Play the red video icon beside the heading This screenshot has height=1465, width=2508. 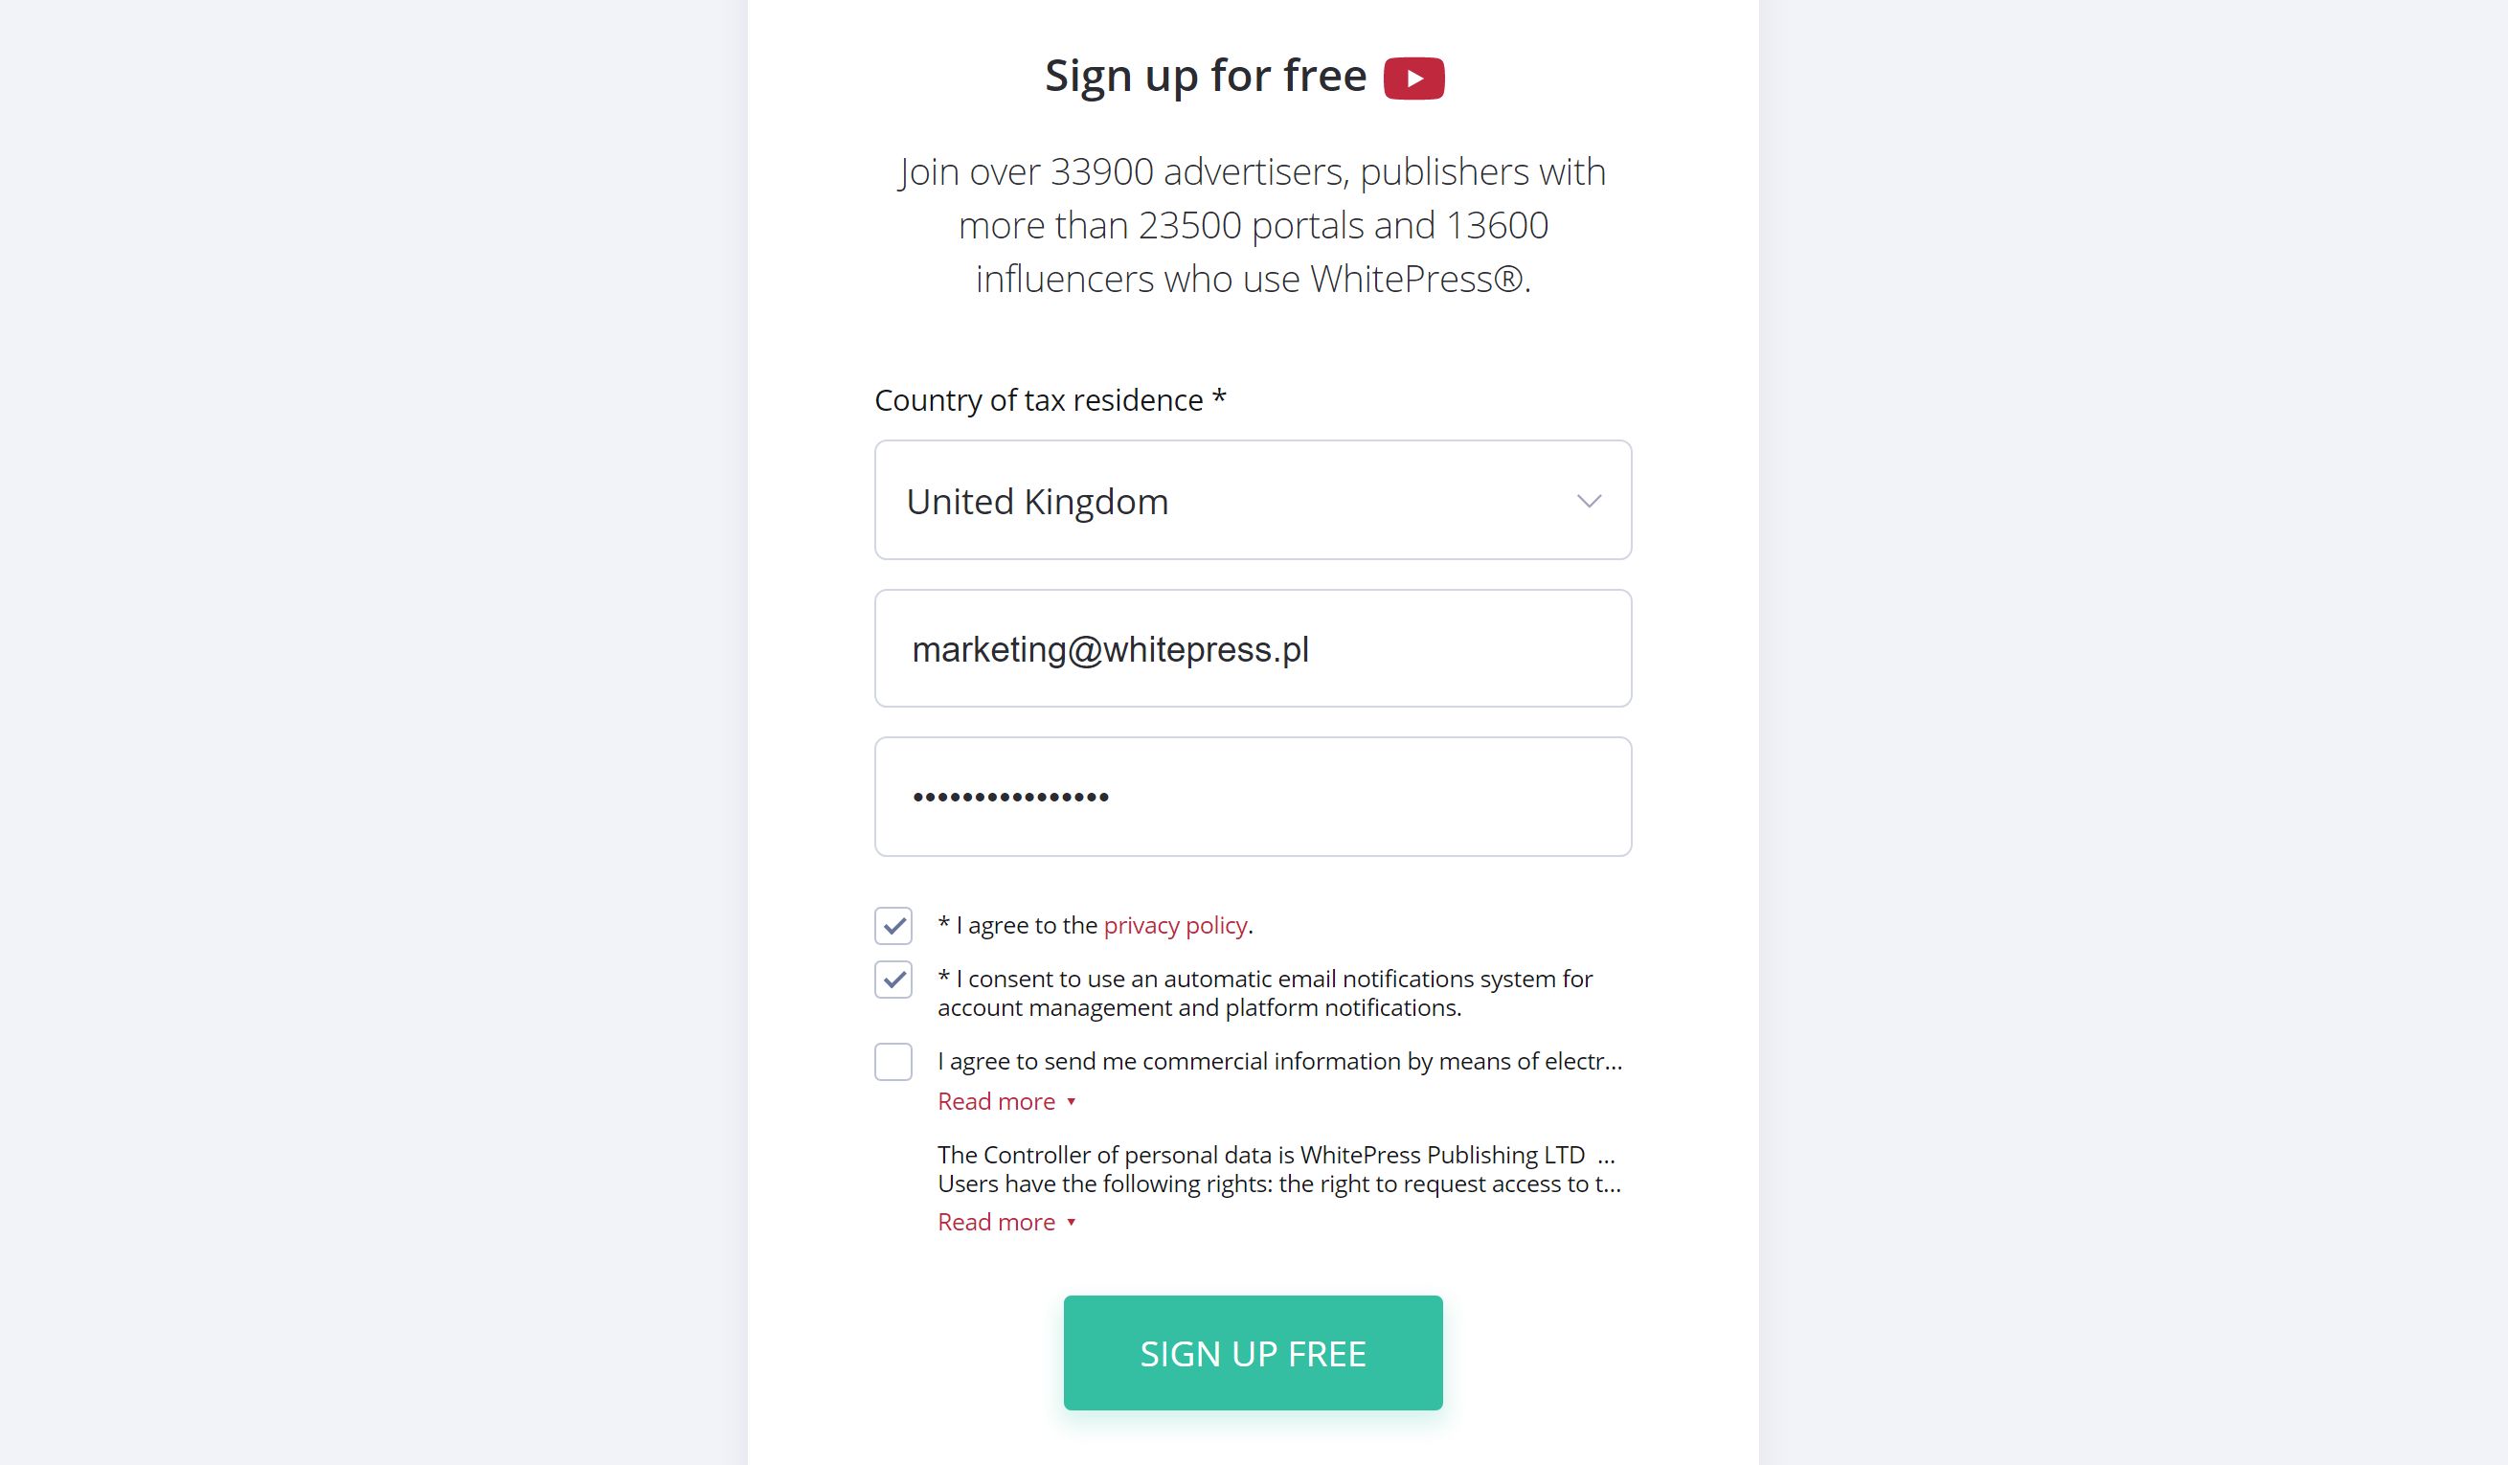1413,79
